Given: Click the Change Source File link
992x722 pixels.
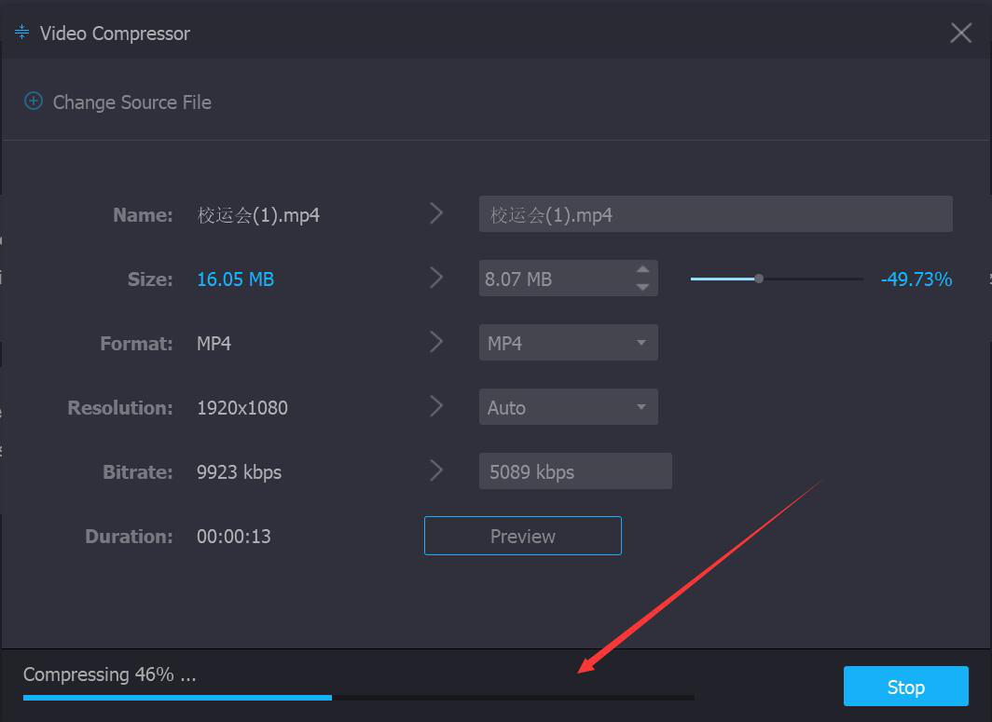Looking at the screenshot, I should pos(131,102).
